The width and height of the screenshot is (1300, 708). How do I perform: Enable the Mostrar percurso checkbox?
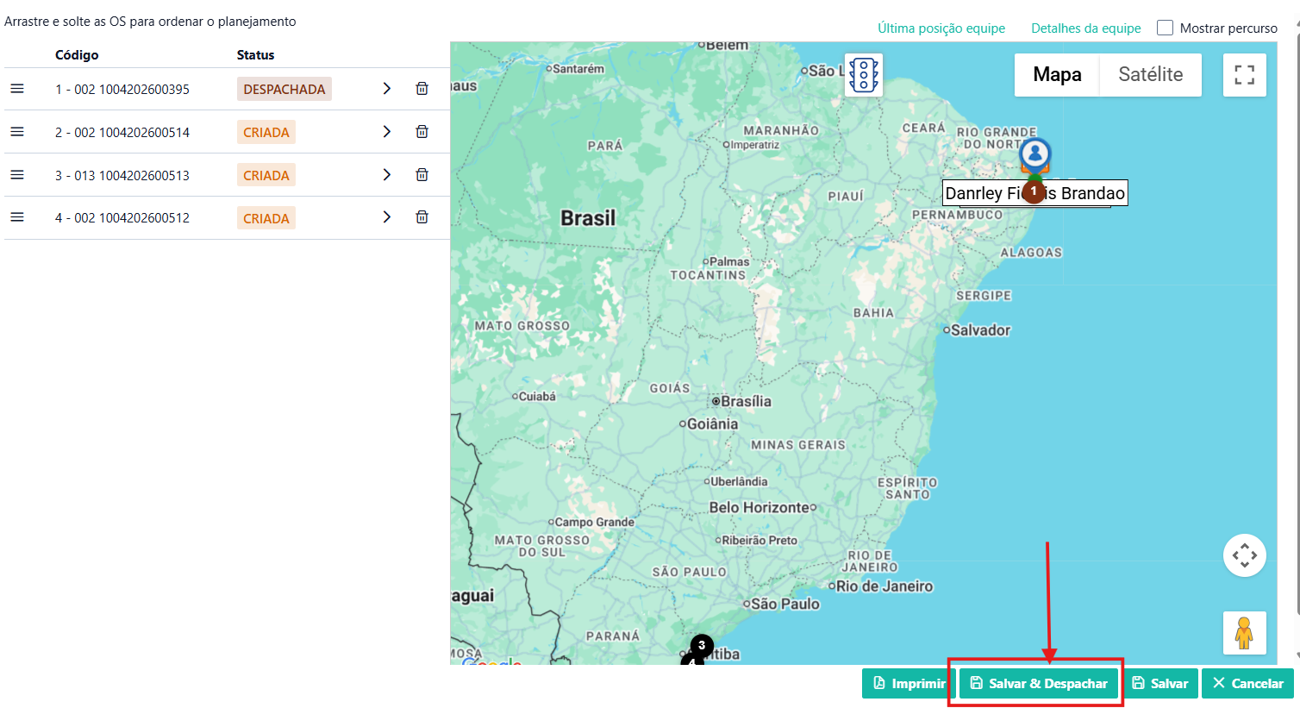click(1165, 28)
